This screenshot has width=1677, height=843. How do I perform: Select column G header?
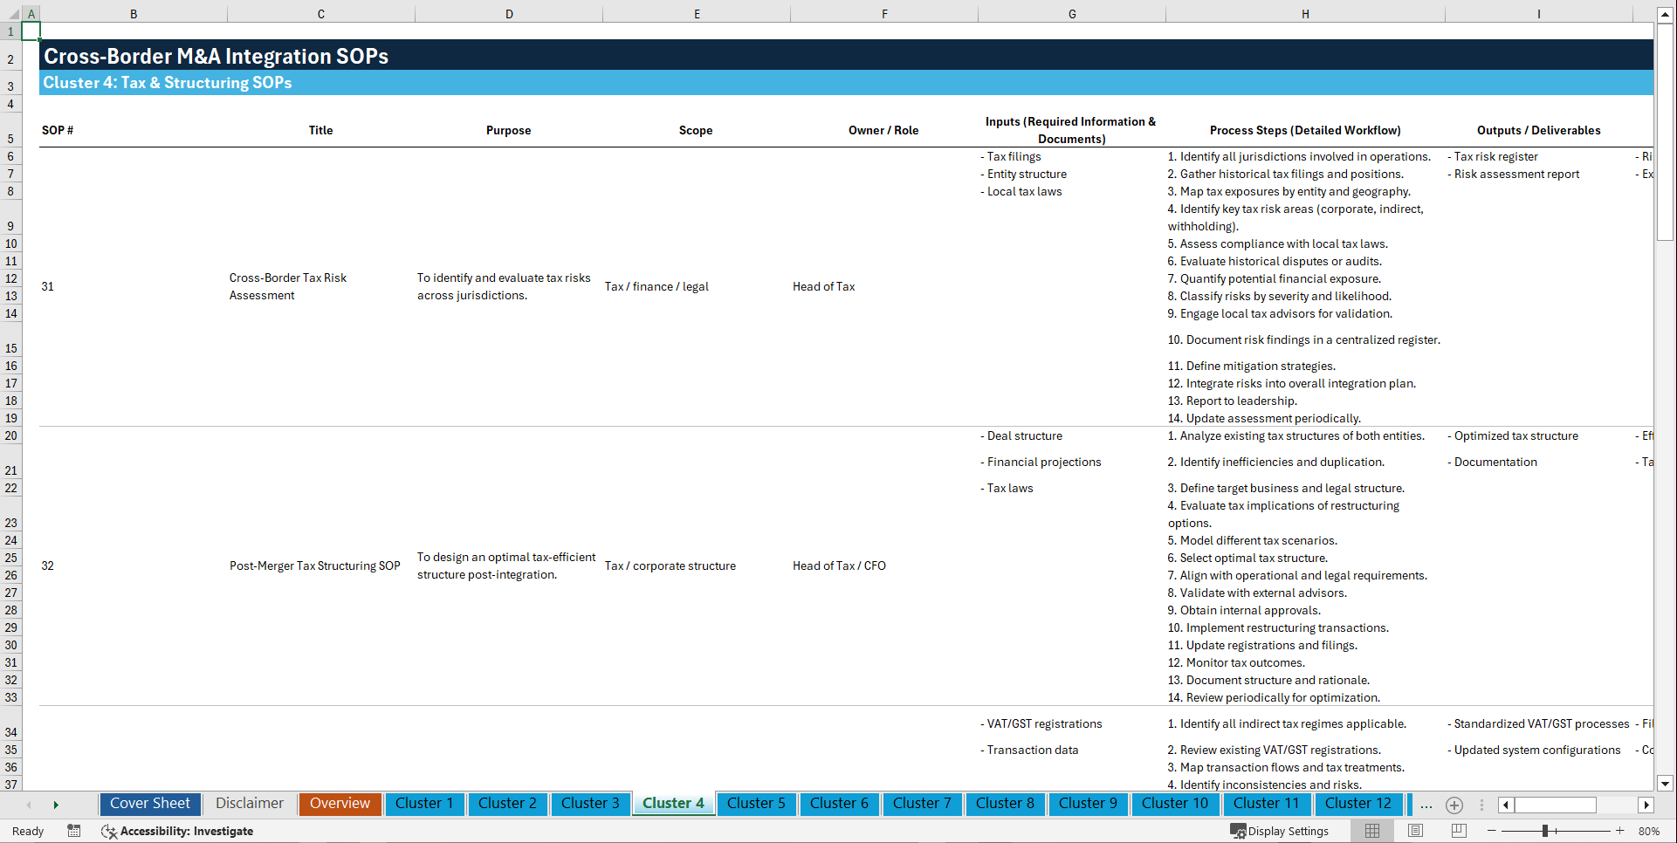point(1071,13)
